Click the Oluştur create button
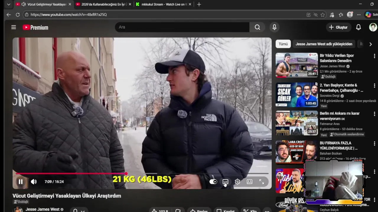 338,27
